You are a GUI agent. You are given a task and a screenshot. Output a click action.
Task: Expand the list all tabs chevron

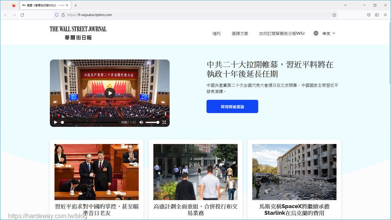(x=345, y=5)
